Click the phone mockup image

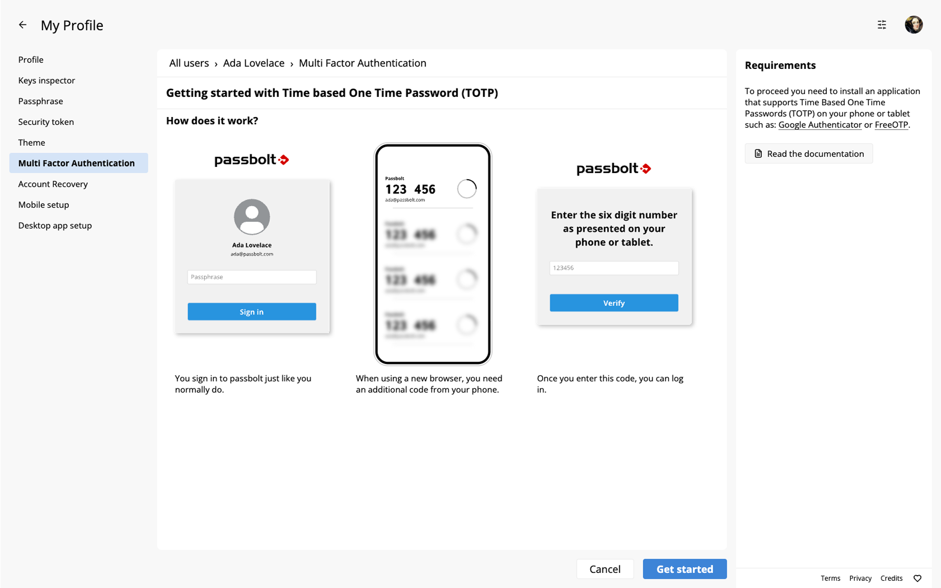[x=433, y=254]
